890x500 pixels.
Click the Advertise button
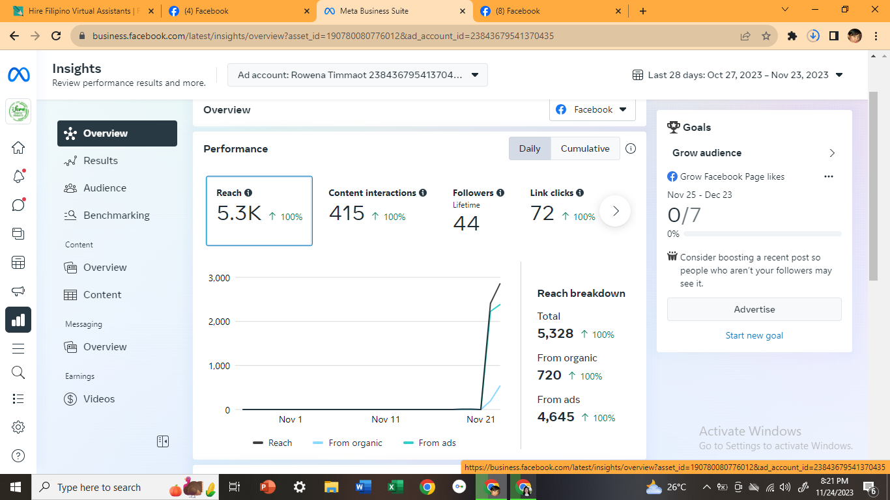coord(754,309)
